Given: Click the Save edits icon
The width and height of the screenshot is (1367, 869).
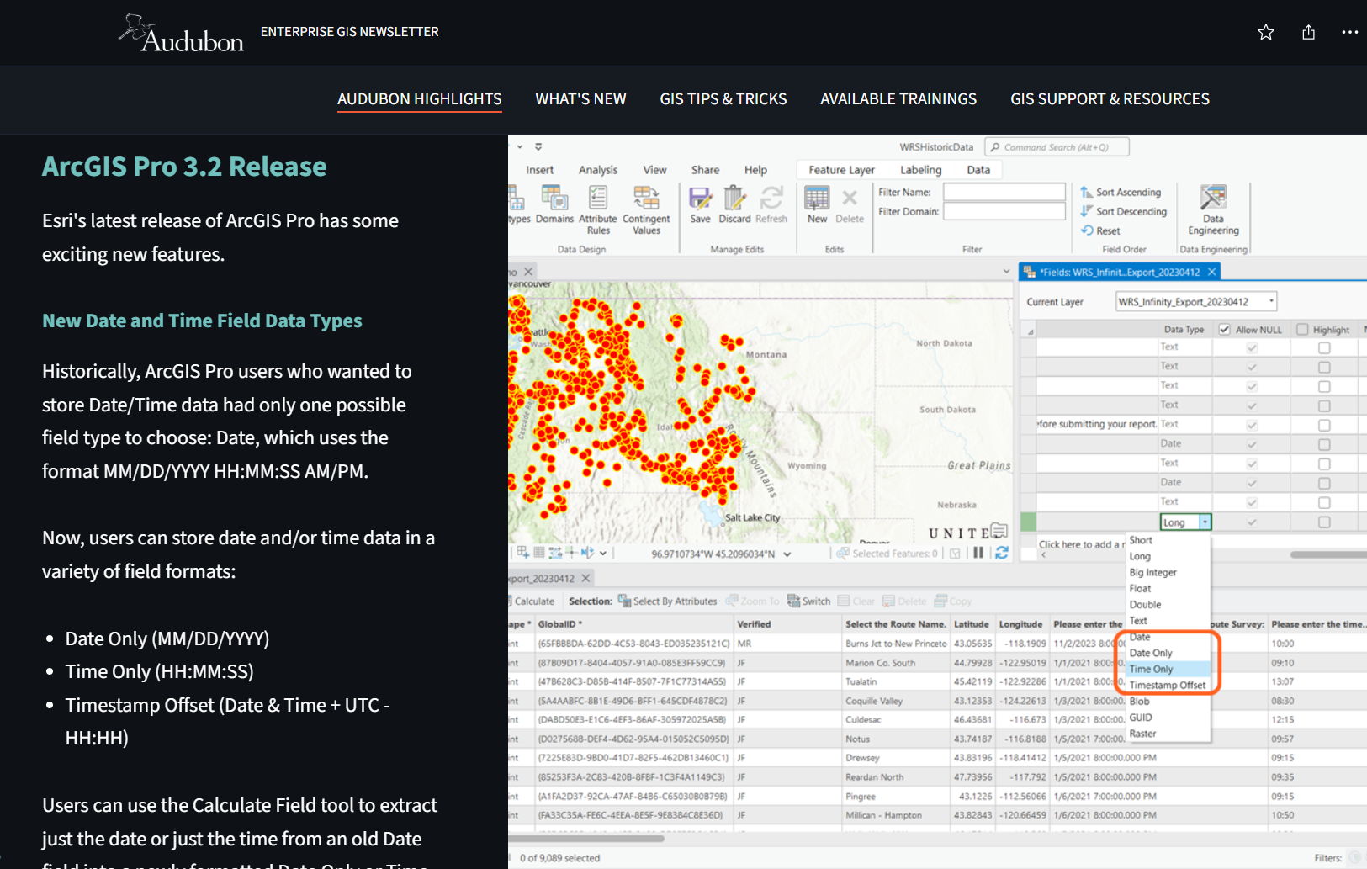Looking at the screenshot, I should coord(700,199).
